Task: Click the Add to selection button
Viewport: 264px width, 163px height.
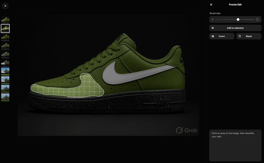Action: pyautogui.click(x=235, y=28)
